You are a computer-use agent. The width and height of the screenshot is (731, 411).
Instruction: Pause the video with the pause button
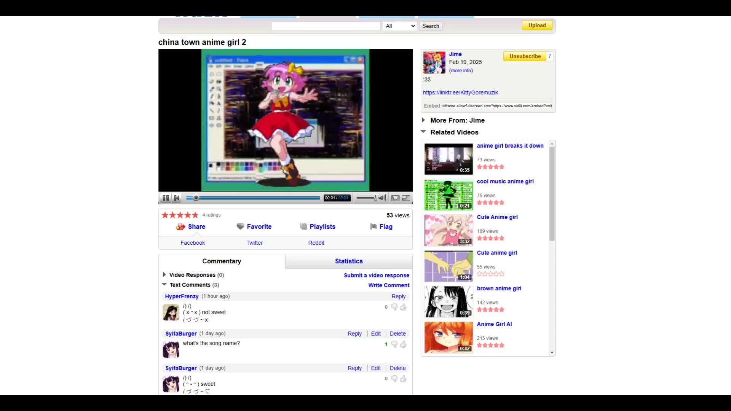coord(166,198)
